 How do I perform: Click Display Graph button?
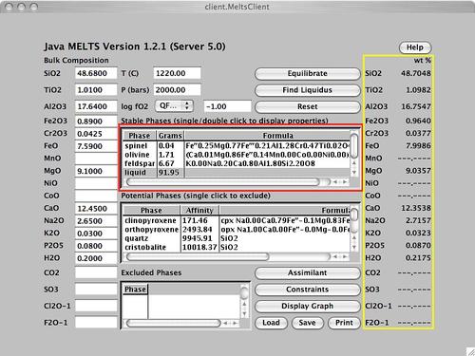click(307, 307)
